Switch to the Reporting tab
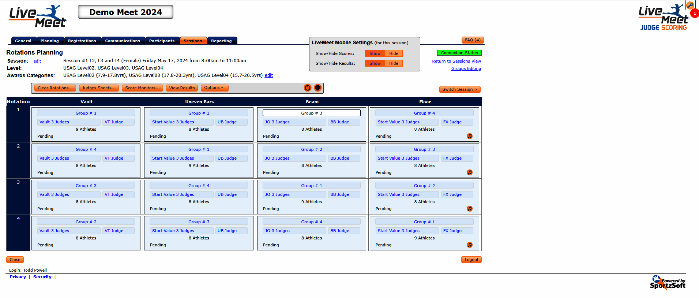Screen dimensions: 699x298 (222, 41)
